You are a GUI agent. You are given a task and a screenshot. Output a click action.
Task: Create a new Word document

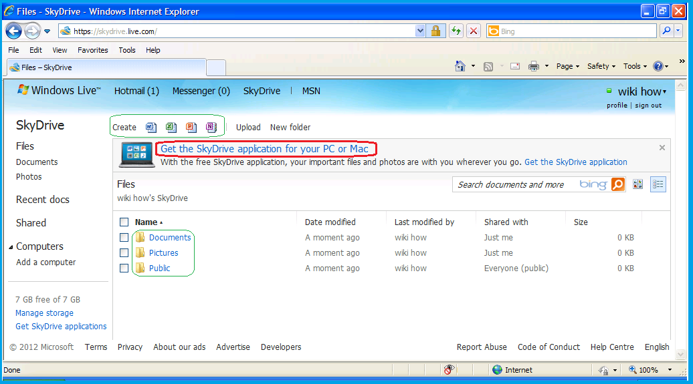click(151, 128)
